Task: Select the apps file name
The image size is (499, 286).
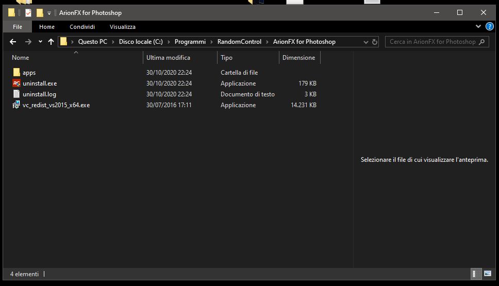Action: [29, 73]
